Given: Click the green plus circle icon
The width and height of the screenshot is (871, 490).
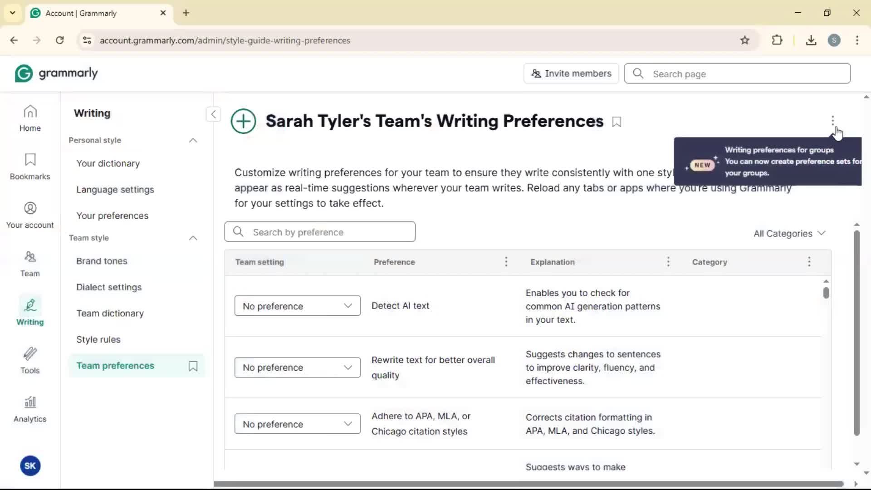Looking at the screenshot, I should (x=244, y=121).
